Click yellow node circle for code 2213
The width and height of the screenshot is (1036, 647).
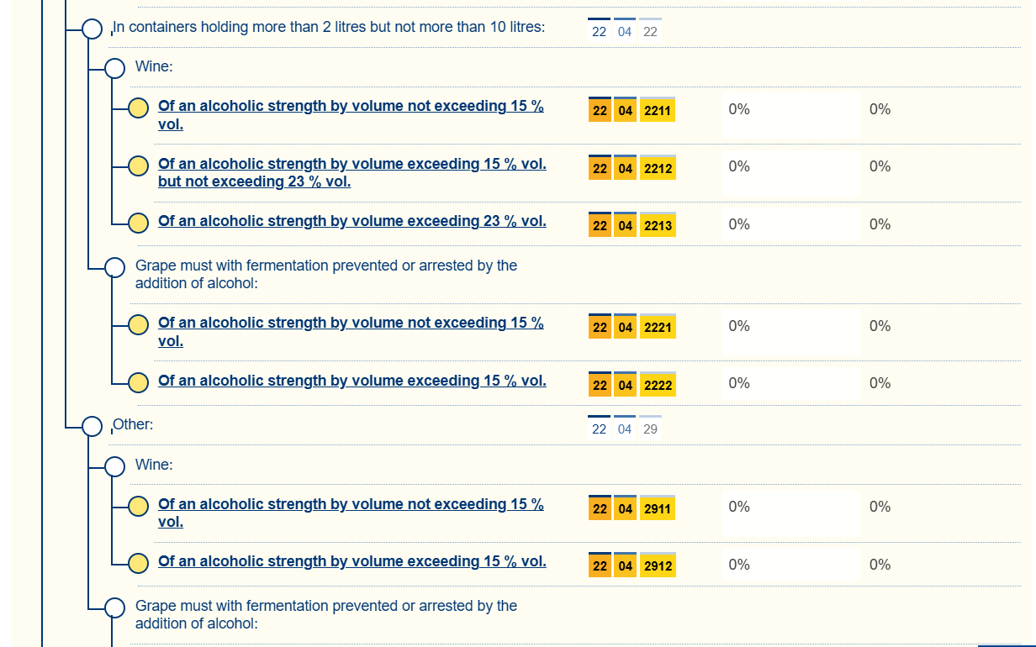(138, 223)
